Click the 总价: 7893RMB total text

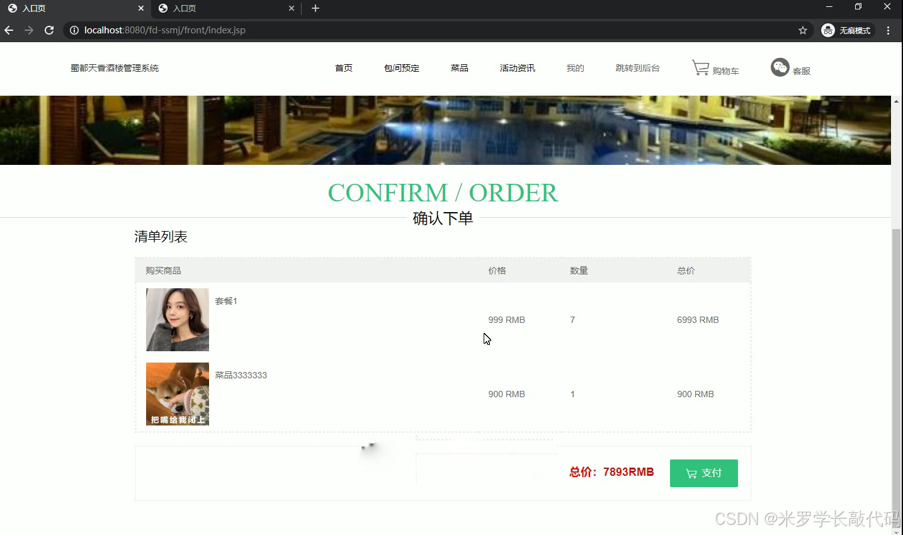tap(612, 472)
